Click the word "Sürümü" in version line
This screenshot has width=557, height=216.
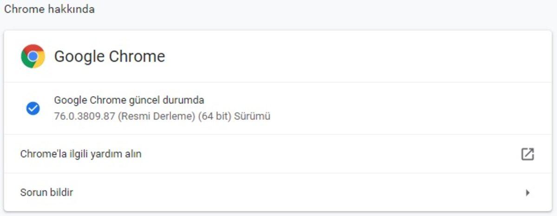coord(253,116)
